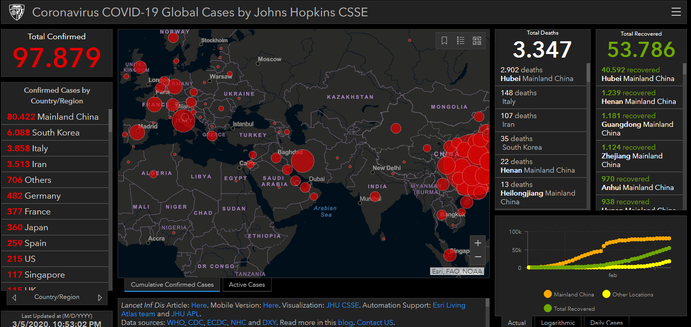Select the Actual chart tab

coord(517,322)
